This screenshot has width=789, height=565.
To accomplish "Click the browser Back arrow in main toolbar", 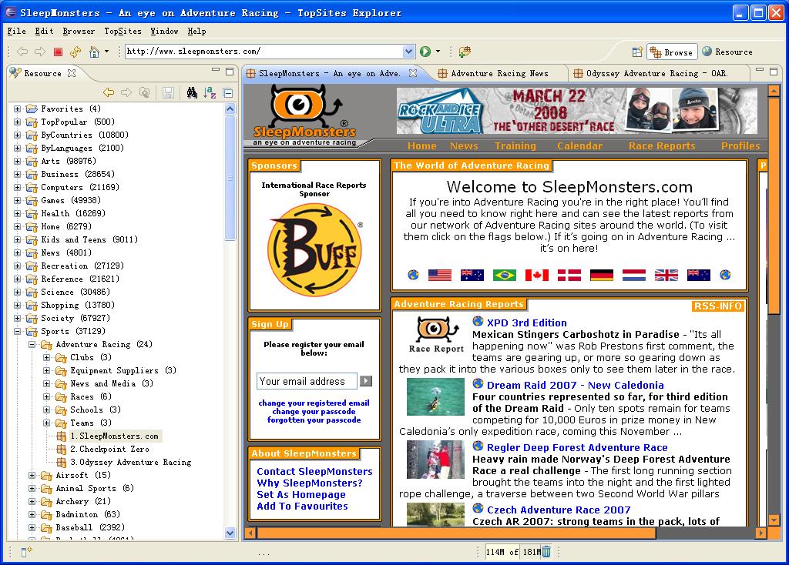I will coord(22,52).
